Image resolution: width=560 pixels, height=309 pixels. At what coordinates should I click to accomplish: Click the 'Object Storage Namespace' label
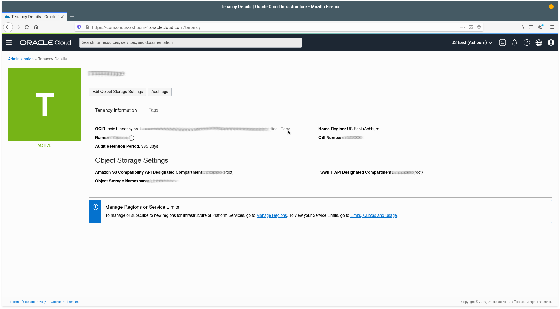pos(121,181)
